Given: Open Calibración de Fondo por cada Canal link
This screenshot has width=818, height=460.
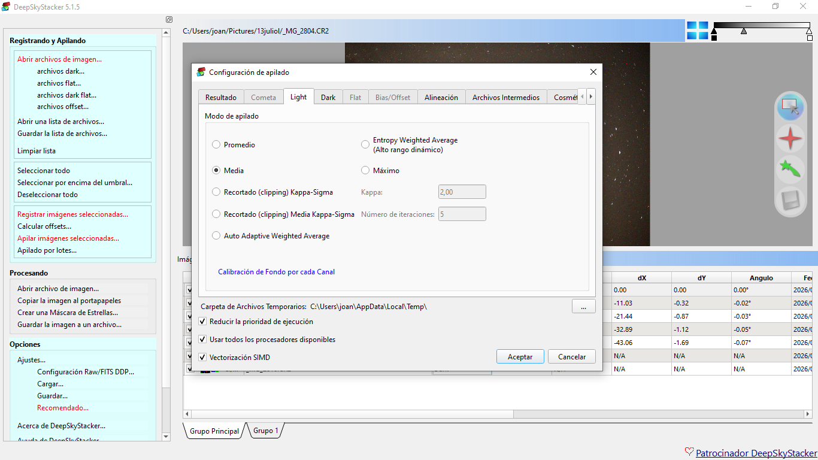Looking at the screenshot, I should (x=276, y=272).
